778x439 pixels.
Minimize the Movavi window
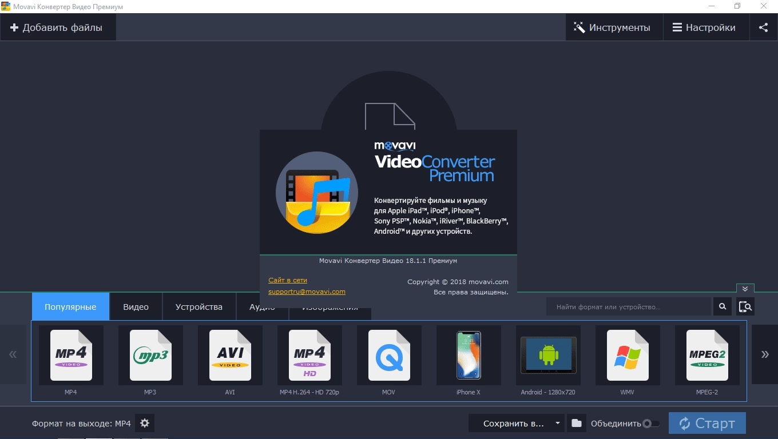click(710, 6)
